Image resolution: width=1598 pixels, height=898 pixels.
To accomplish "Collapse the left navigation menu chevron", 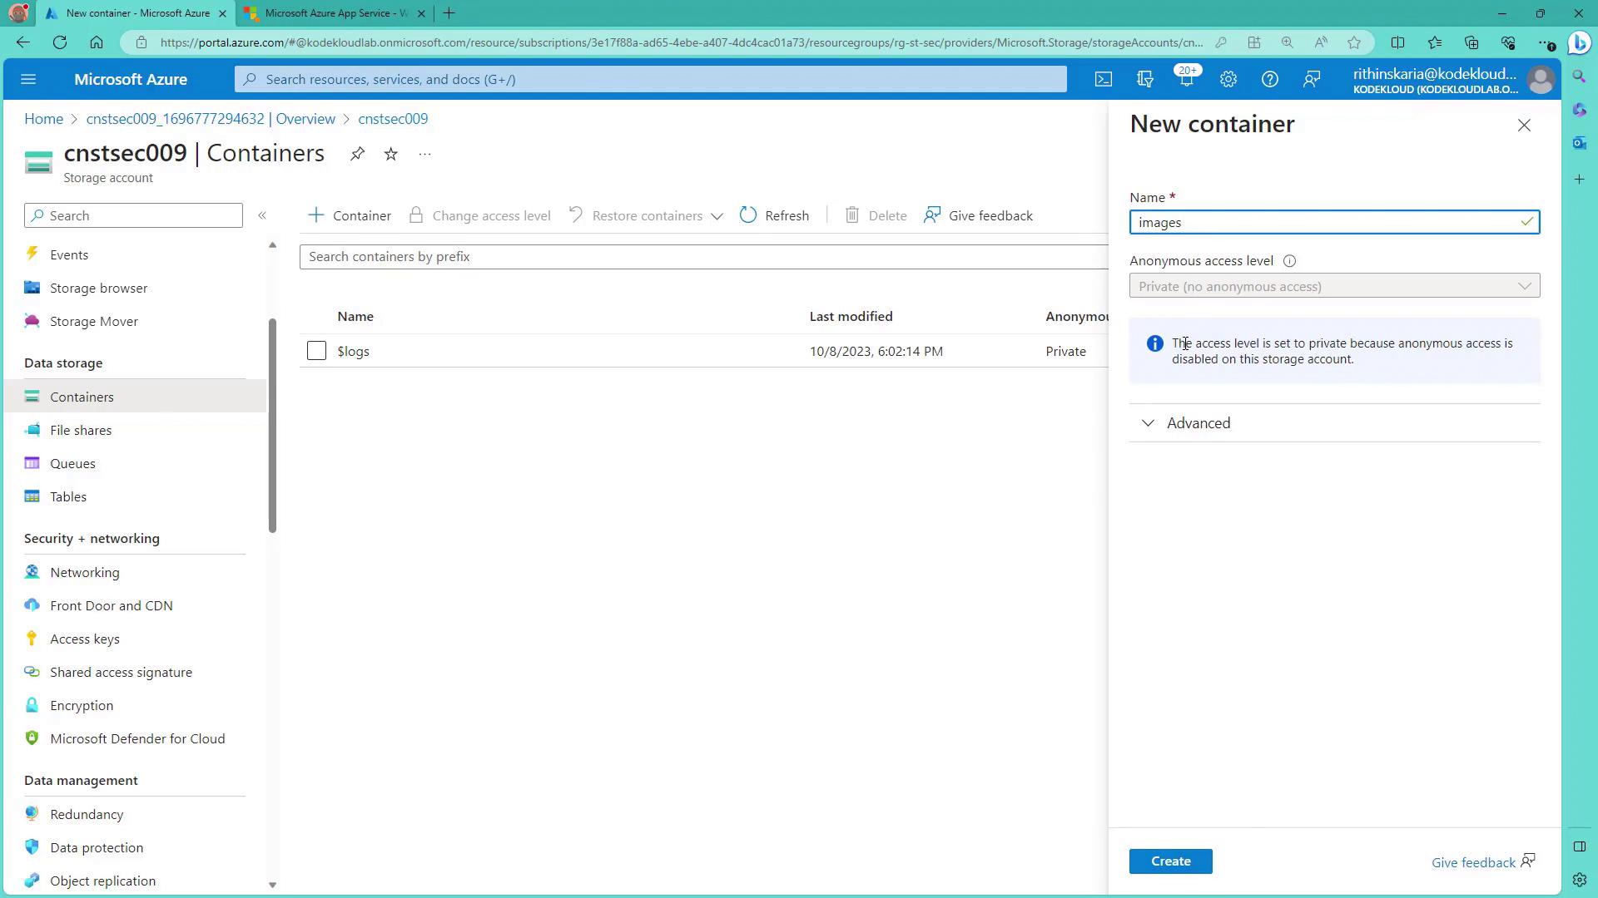I will click(262, 215).
